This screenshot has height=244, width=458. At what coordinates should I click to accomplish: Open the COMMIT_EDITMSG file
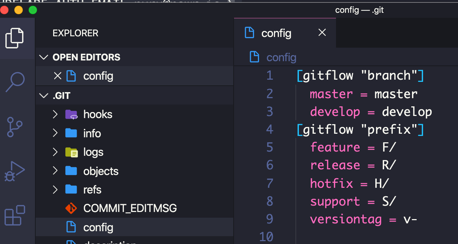130,208
